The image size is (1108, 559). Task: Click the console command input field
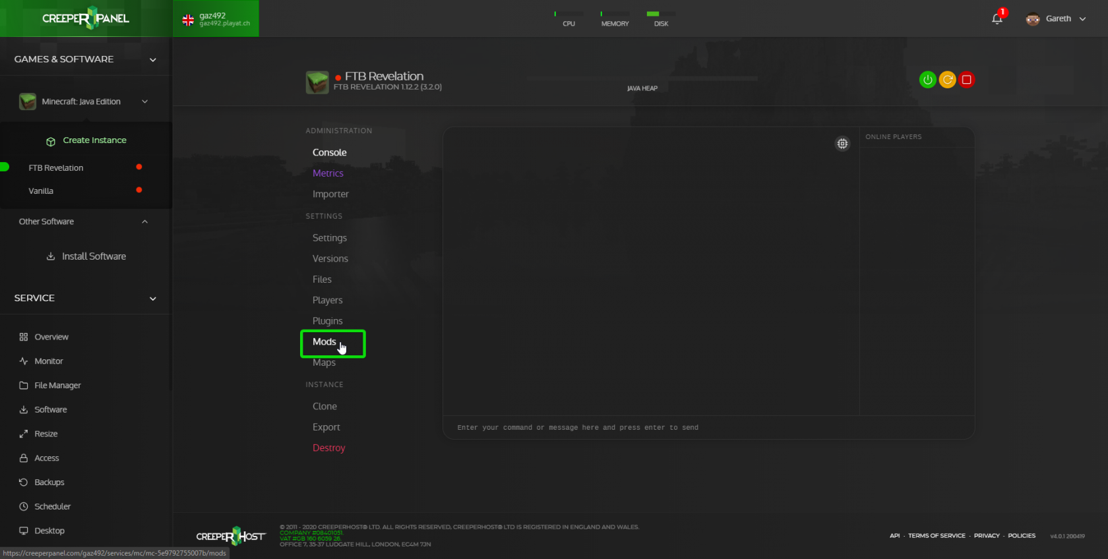(x=708, y=428)
